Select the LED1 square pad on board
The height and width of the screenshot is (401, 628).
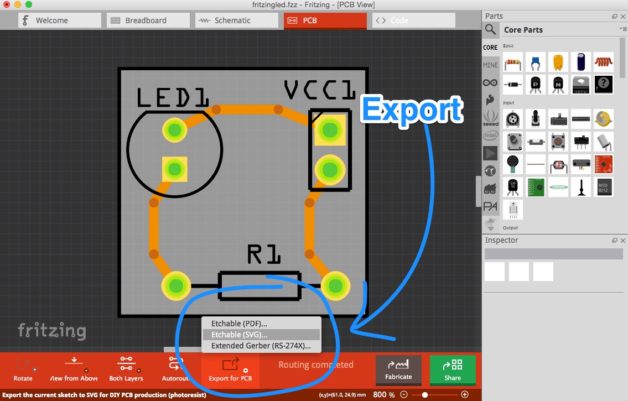click(175, 169)
